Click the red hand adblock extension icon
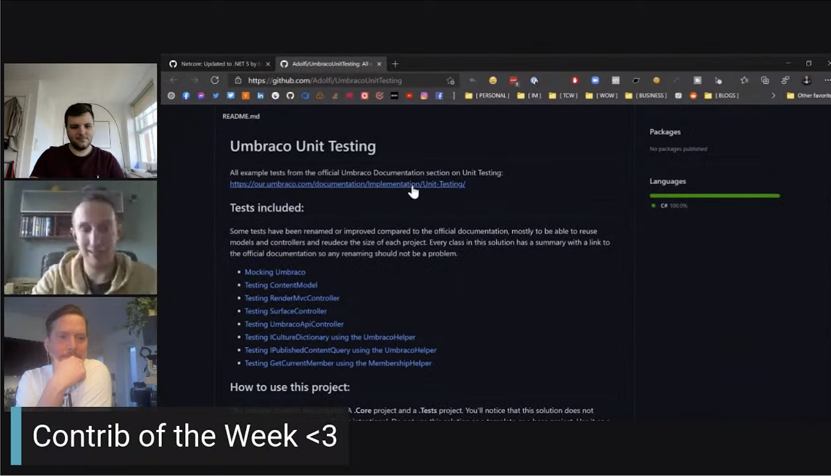This screenshot has height=476, width=831. [x=574, y=80]
